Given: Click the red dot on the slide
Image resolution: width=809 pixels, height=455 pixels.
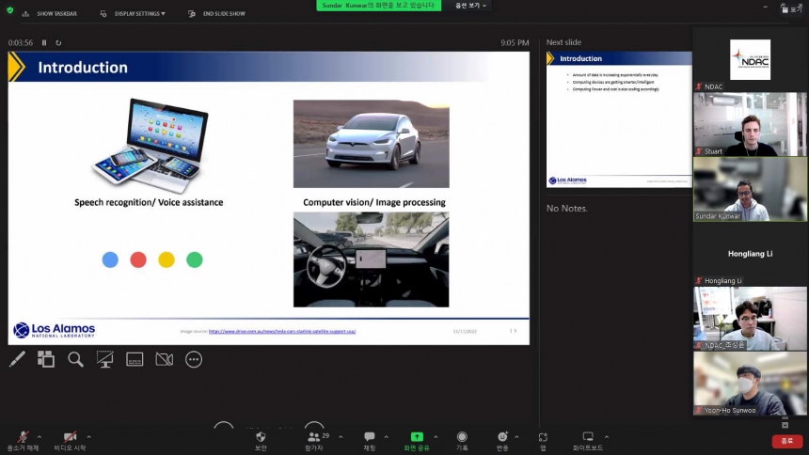Looking at the screenshot, I should [138, 259].
